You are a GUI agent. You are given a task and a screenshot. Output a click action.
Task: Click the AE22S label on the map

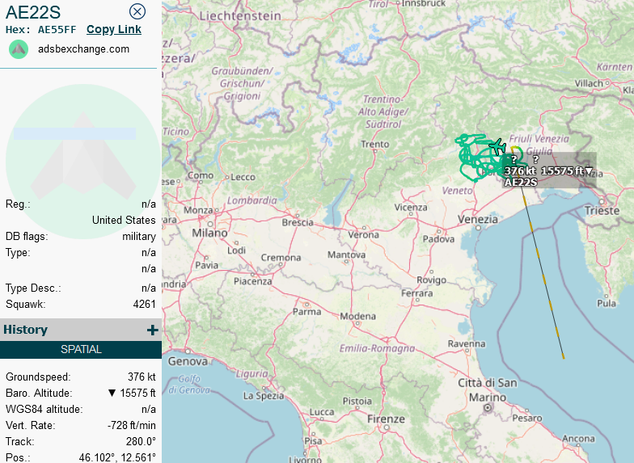click(521, 183)
